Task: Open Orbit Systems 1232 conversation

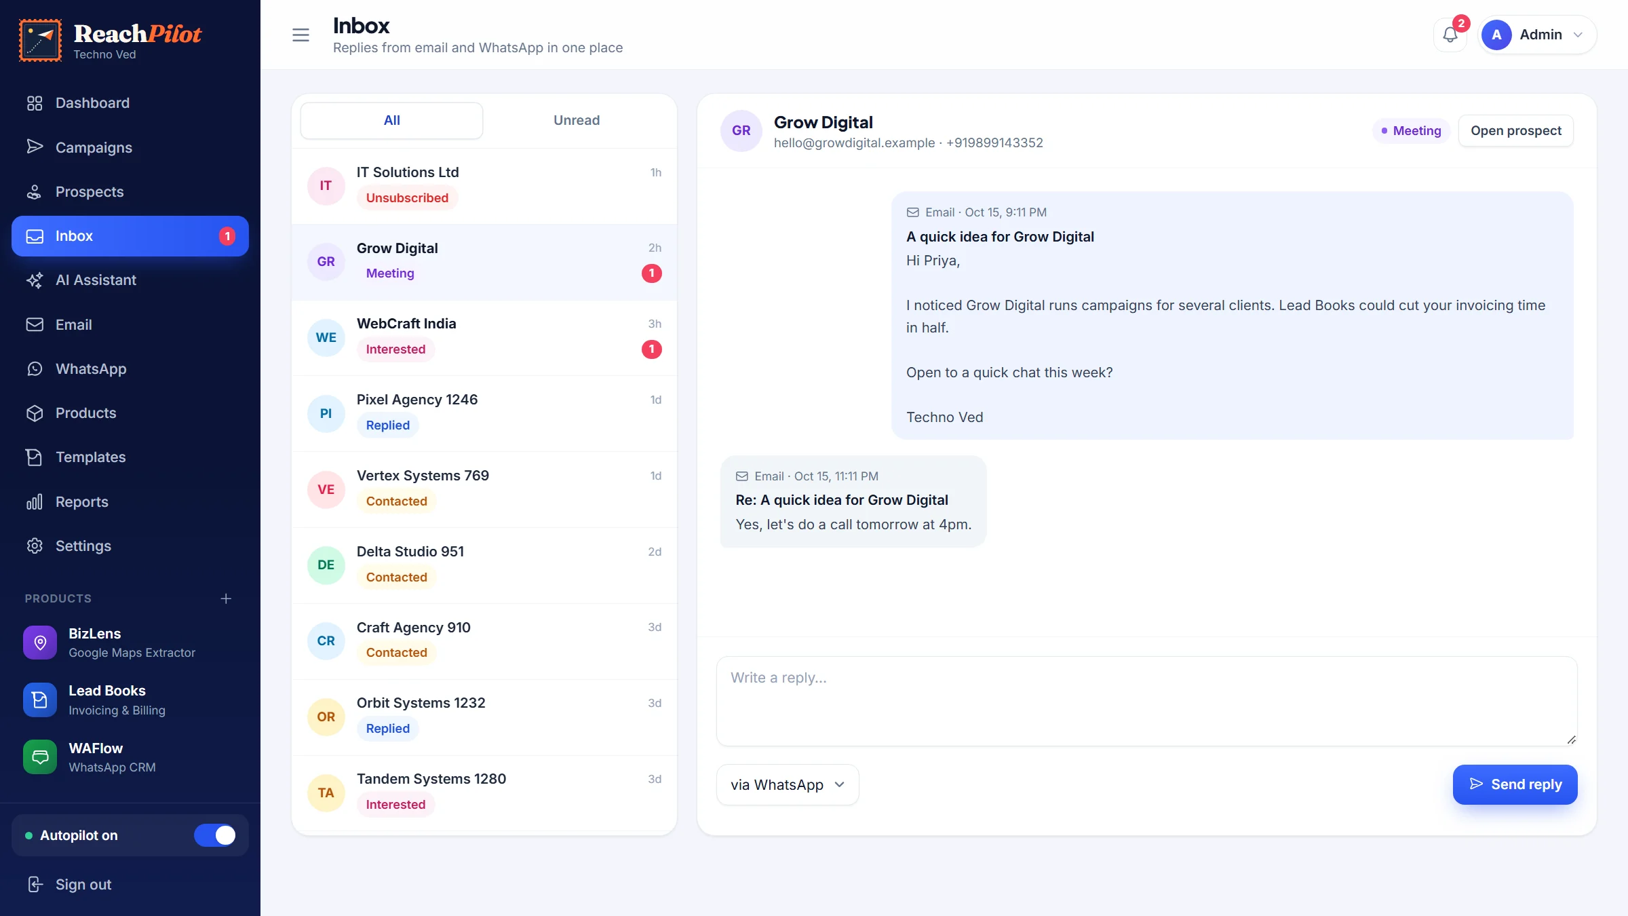Action: [x=484, y=717]
